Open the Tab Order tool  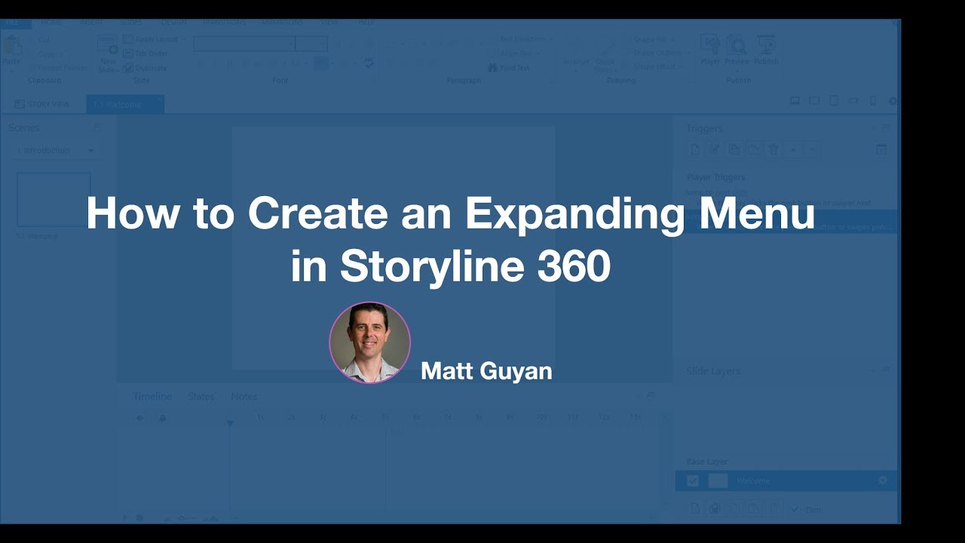point(146,54)
